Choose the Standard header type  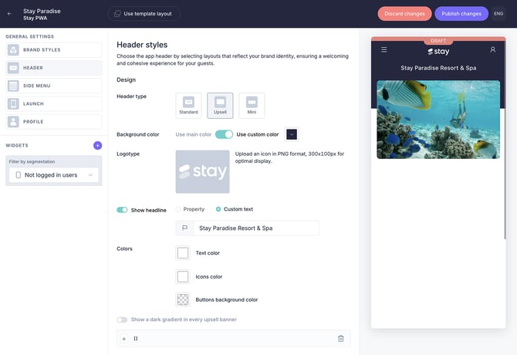[188, 106]
